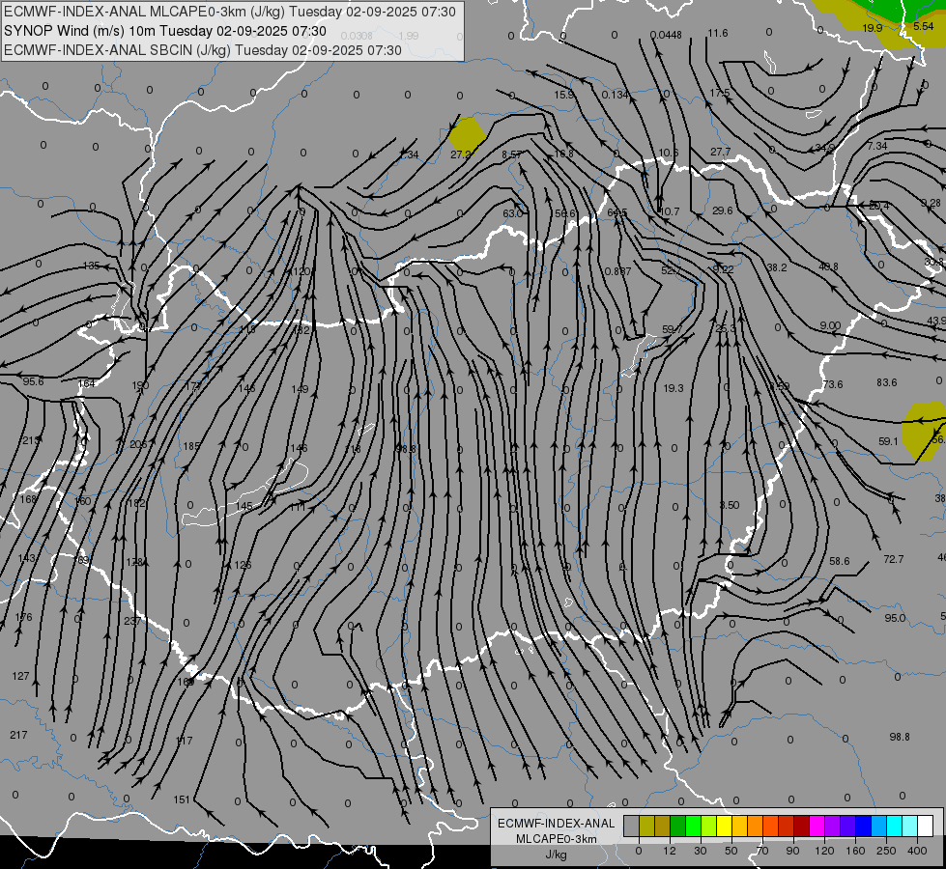Click the map value 135
This screenshot has width=946, height=869.
click(x=91, y=266)
